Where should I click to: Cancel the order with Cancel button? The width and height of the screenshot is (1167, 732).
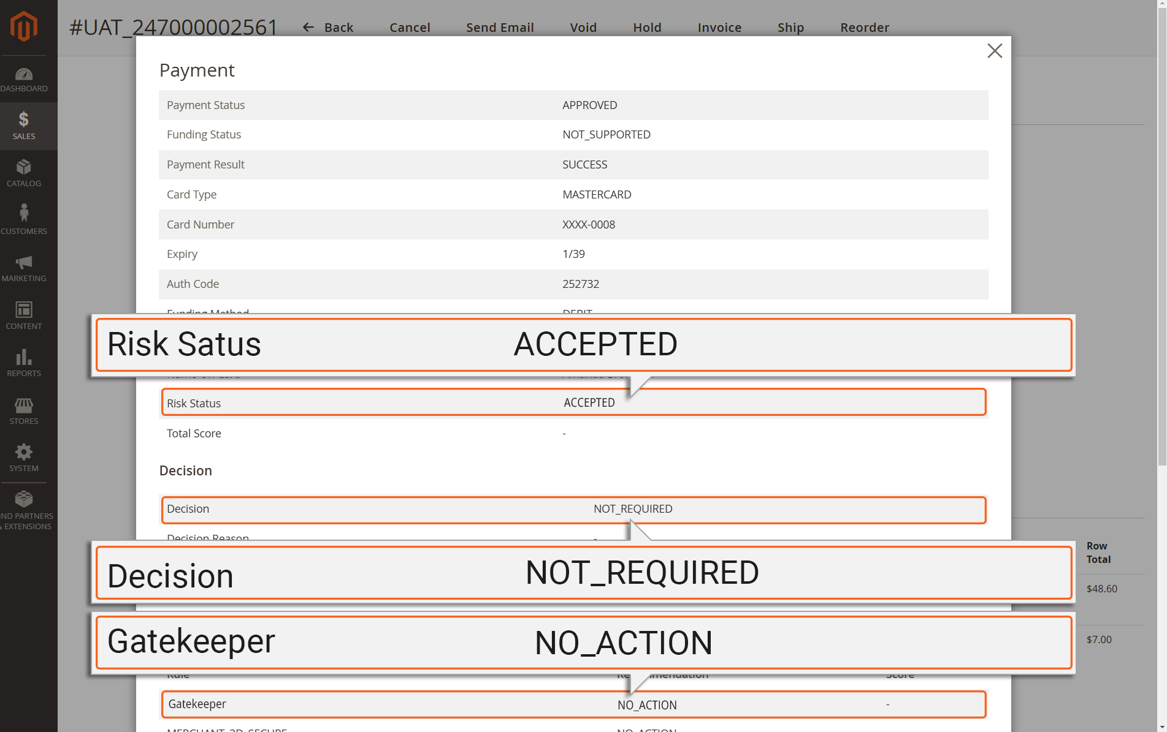(x=410, y=28)
